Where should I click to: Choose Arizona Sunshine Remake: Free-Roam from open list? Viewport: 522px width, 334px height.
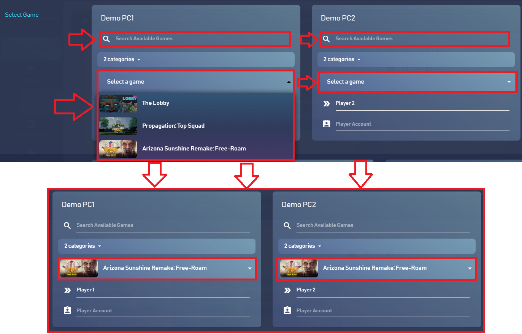click(x=196, y=149)
